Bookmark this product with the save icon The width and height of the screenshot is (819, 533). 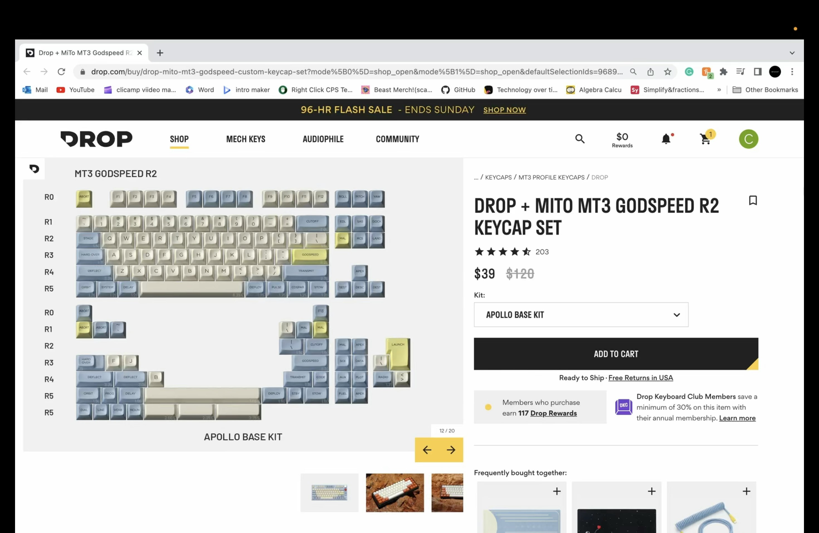coord(753,200)
